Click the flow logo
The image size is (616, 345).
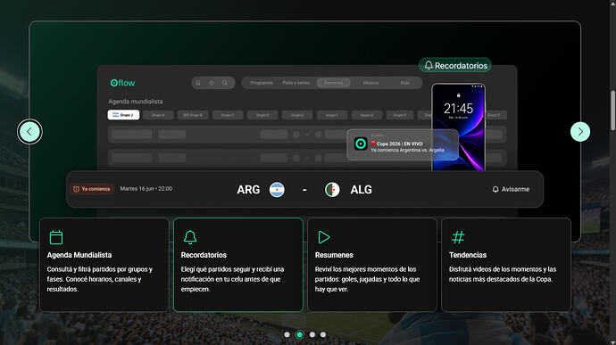pos(122,83)
